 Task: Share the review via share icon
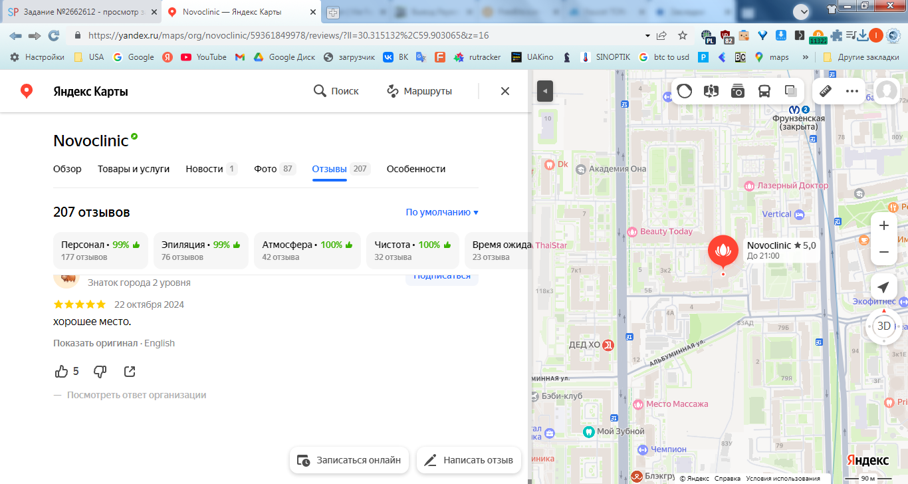(130, 371)
